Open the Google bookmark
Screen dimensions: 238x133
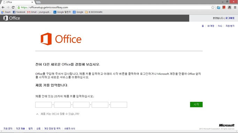click(x=78, y=12)
